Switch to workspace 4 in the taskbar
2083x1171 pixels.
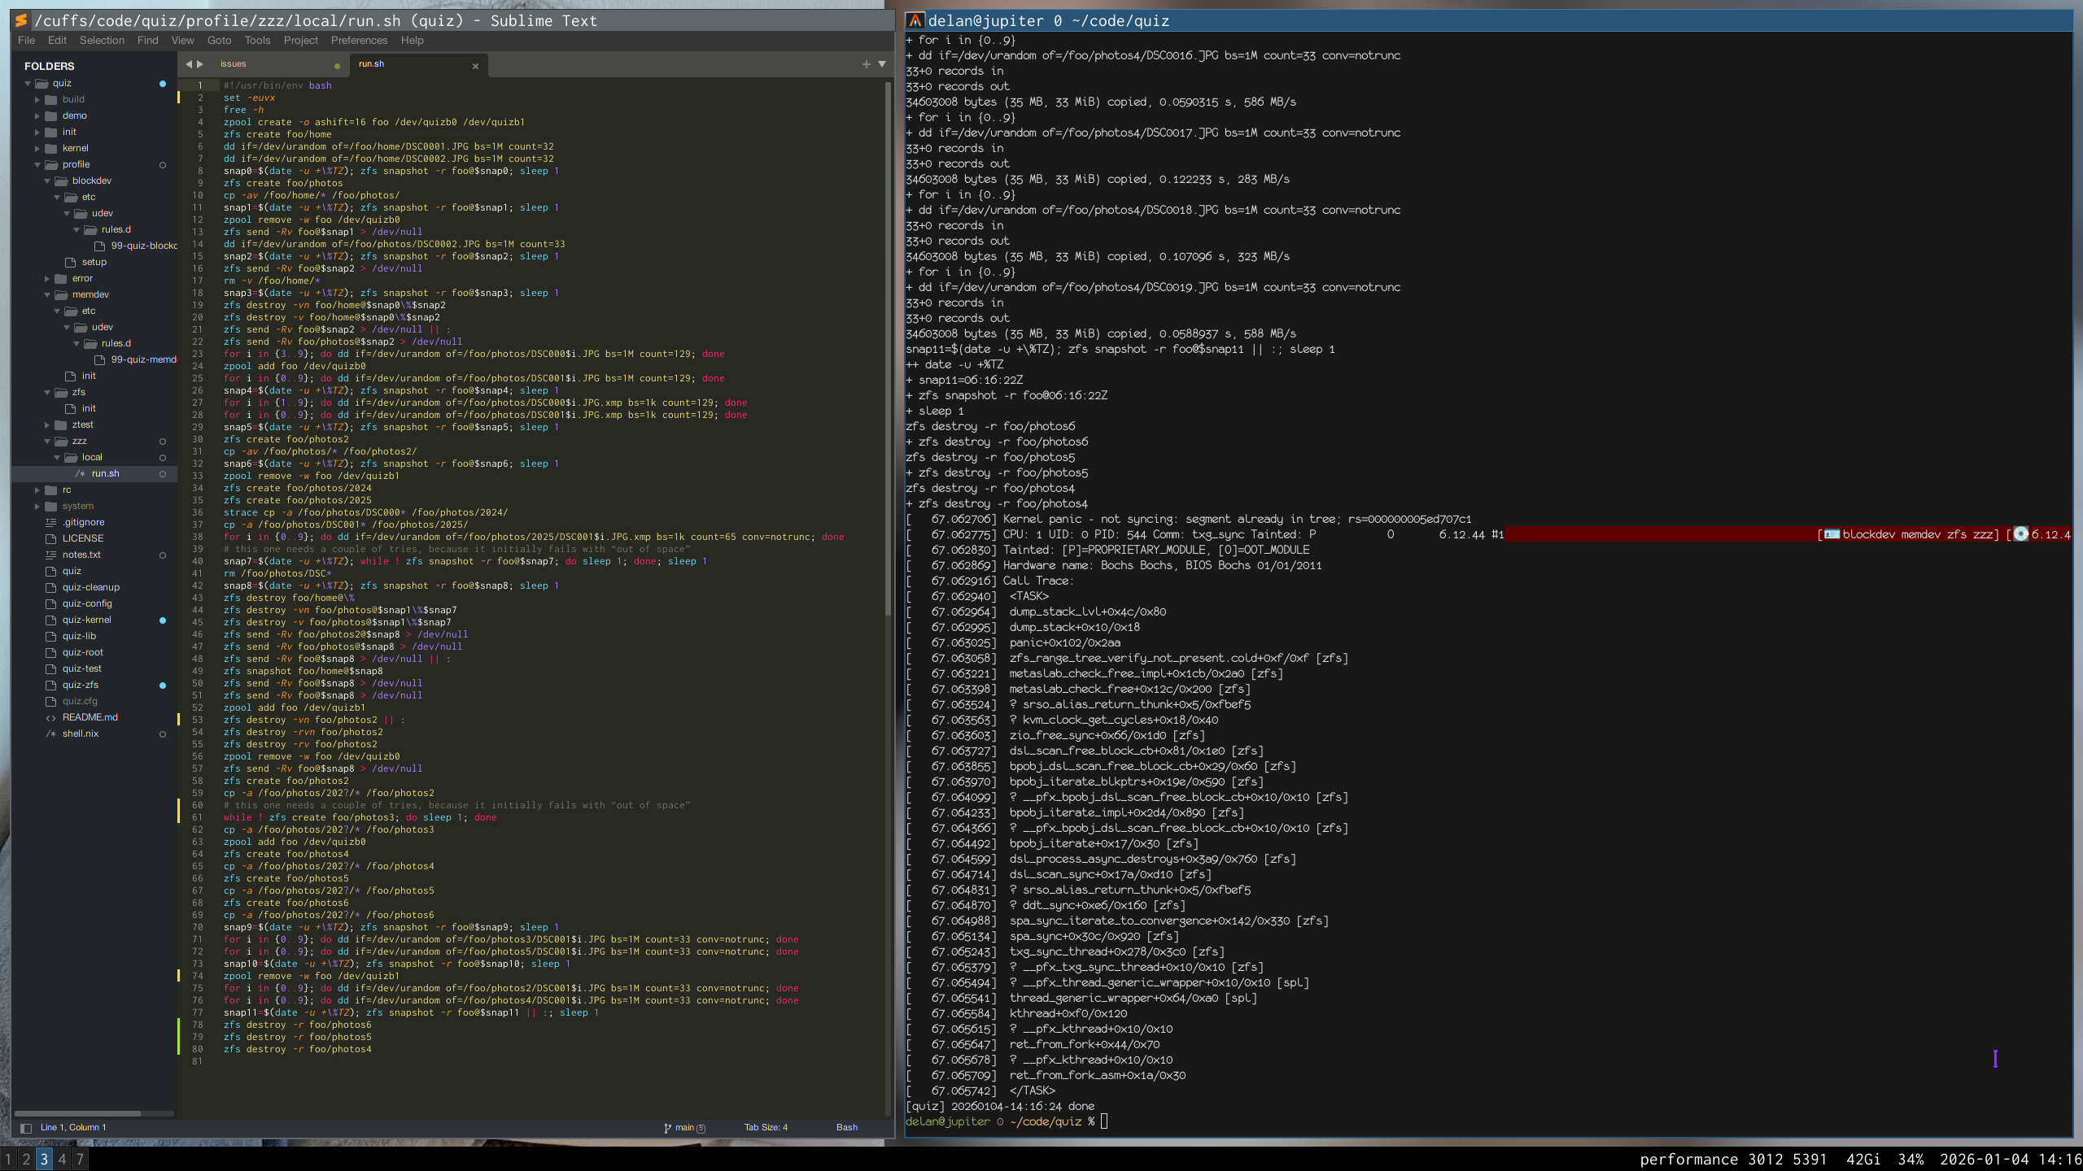click(62, 1160)
